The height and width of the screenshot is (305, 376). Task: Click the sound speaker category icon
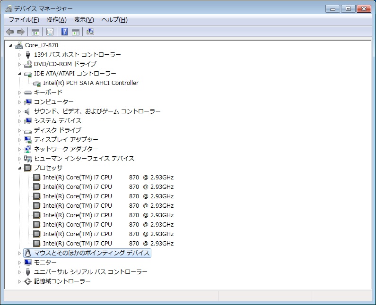point(27,111)
